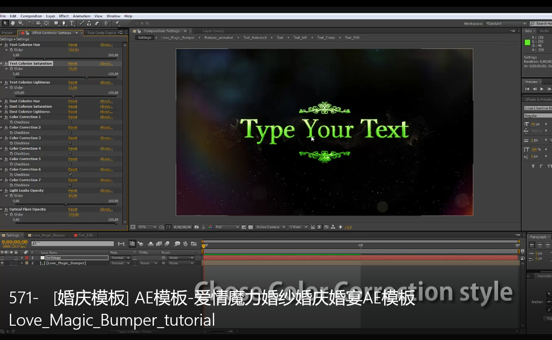Open Text_Animated in comp navigator

tap(254, 38)
